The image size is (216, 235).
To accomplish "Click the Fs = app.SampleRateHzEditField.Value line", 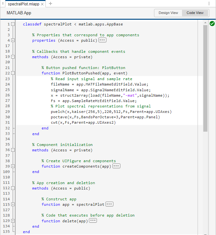I will point(94,101).
